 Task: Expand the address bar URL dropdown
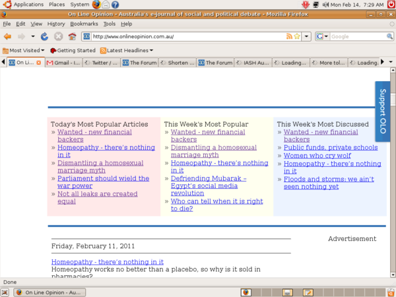point(306,36)
